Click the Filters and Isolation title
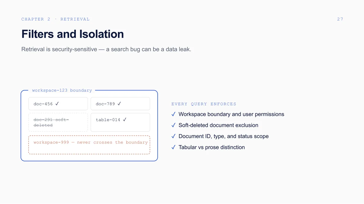 tap(72, 34)
